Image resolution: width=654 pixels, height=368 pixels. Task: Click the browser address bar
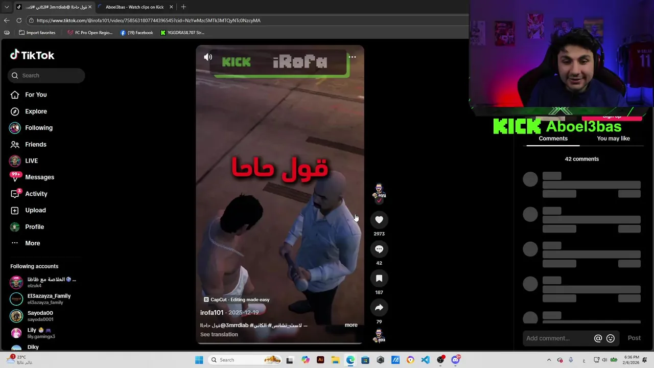pyautogui.click(x=248, y=20)
